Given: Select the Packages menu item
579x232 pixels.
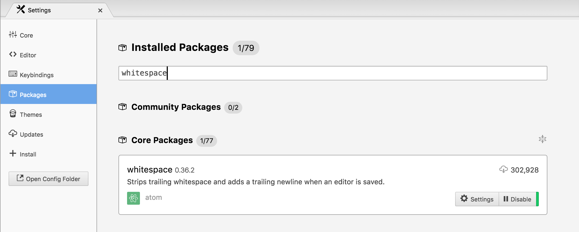Looking at the screenshot, I should coord(48,95).
